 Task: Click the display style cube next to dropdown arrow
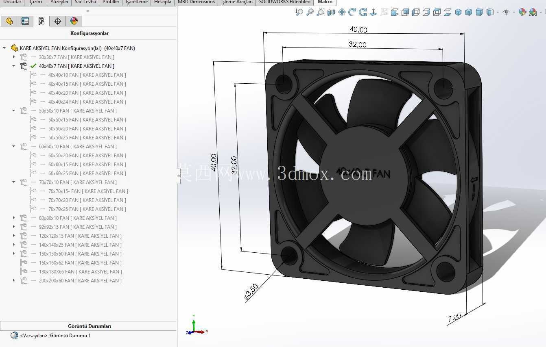click(x=490, y=12)
